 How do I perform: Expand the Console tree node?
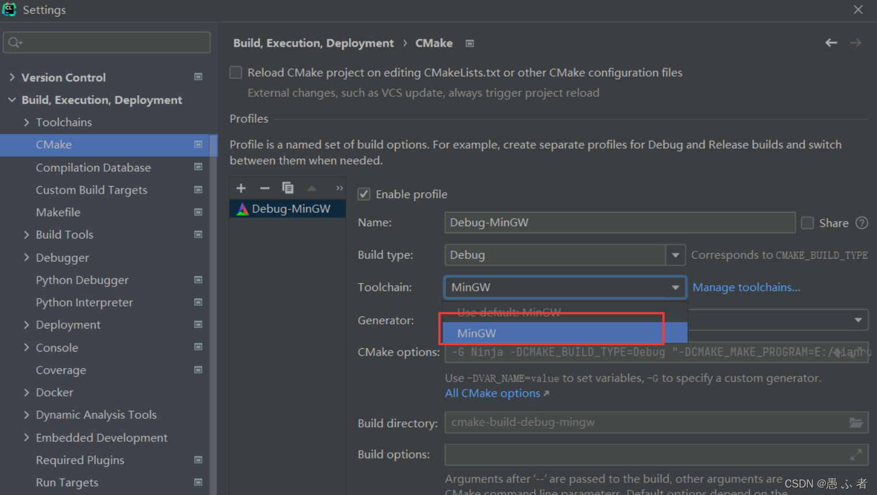pyautogui.click(x=27, y=347)
